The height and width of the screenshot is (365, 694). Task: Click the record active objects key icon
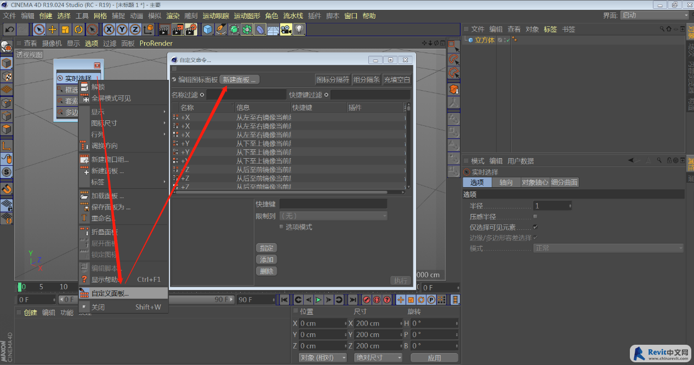366,300
